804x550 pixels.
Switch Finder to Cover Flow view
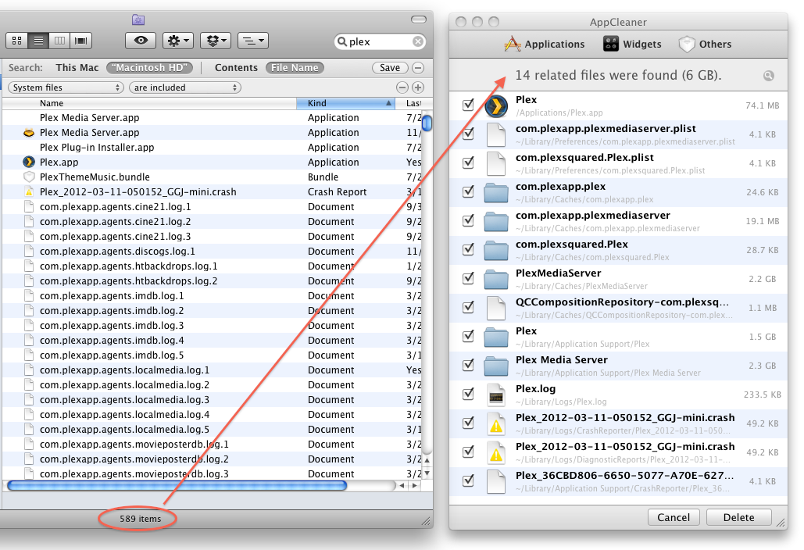tap(81, 41)
